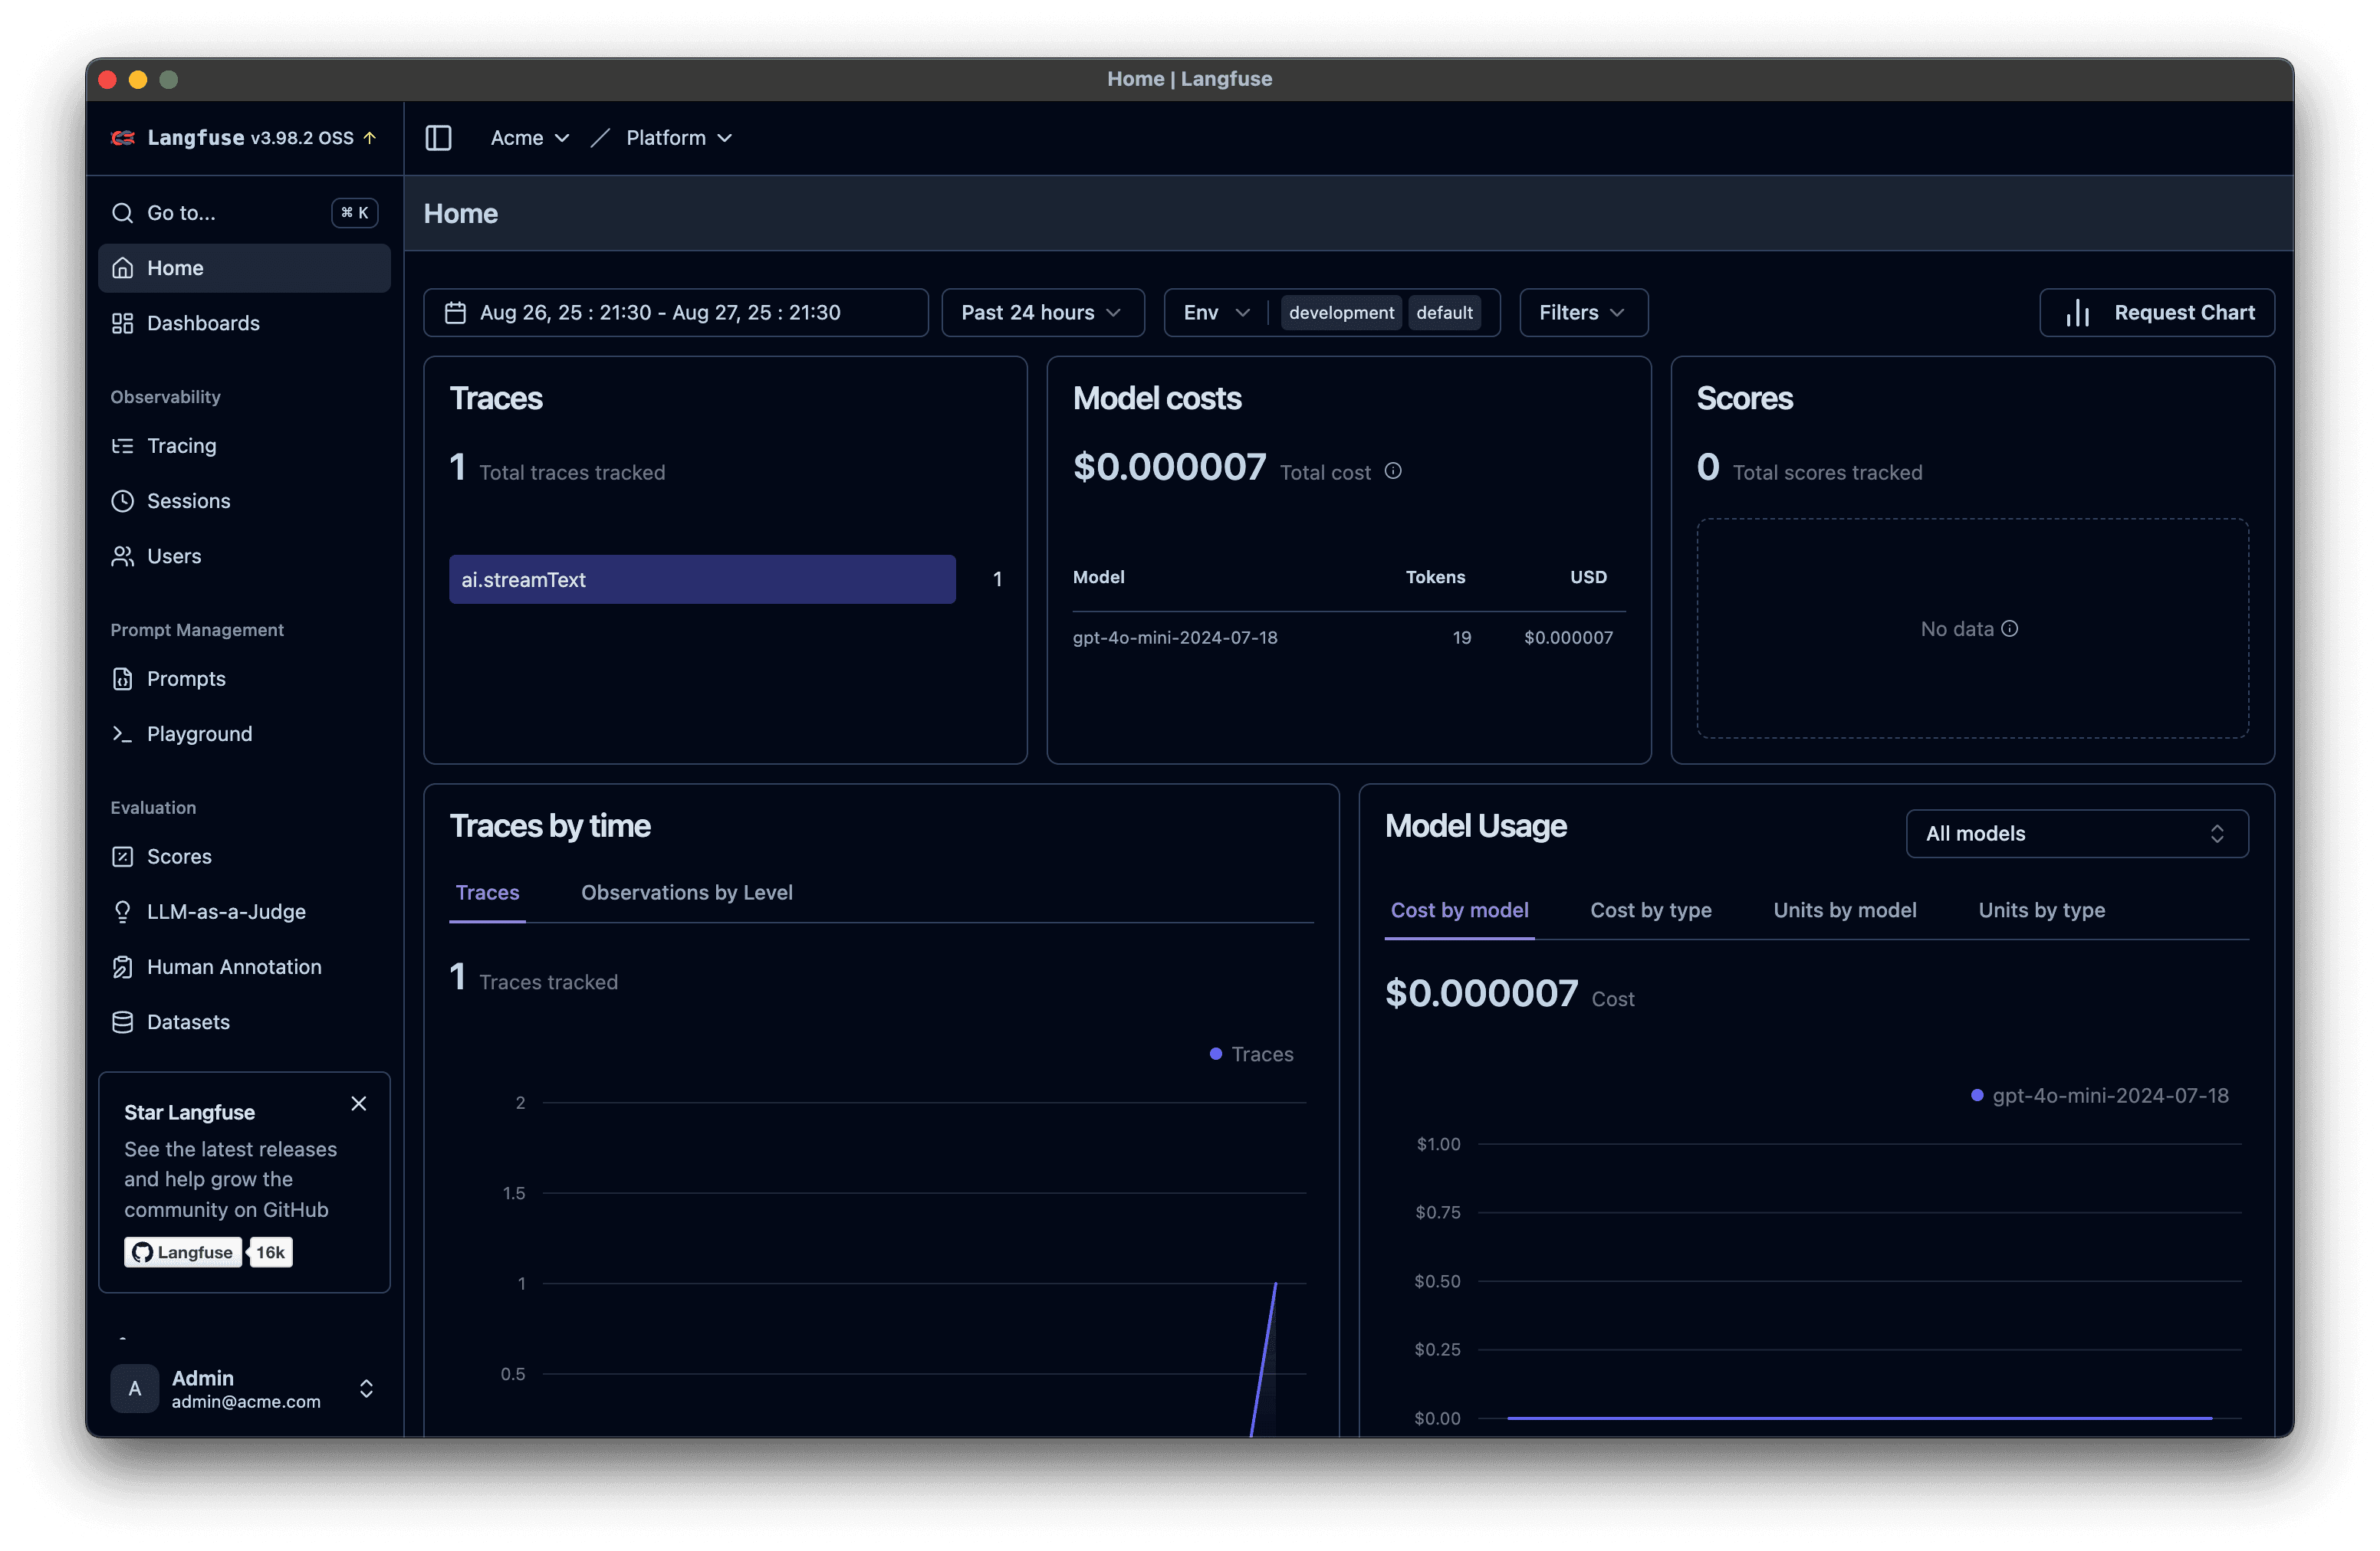Dismiss the Star Langfuse card
This screenshot has width=2380, height=1551.
tap(359, 1103)
